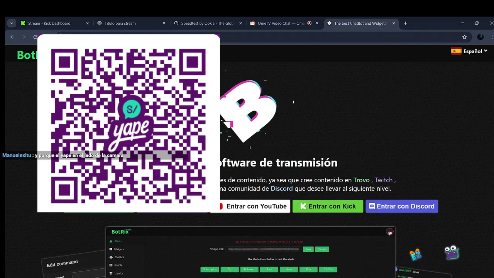Image resolution: width=494 pixels, height=278 pixels.
Task: Close the Titulo para stream tab
Action: click(x=164, y=23)
